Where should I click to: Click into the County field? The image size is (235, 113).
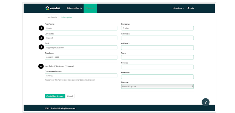tap(157, 67)
